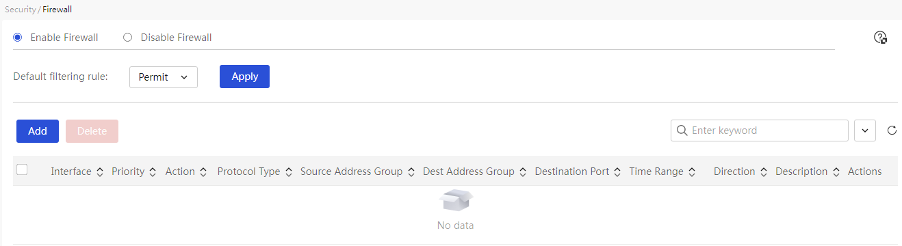
Task: Tick the select-all checkbox in table header
Action: pyautogui.click(x=22, y=170)
